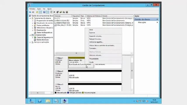Sort by the Esquema column header
The height and width of the screenshot is (105, 187).
pos(76,16)
